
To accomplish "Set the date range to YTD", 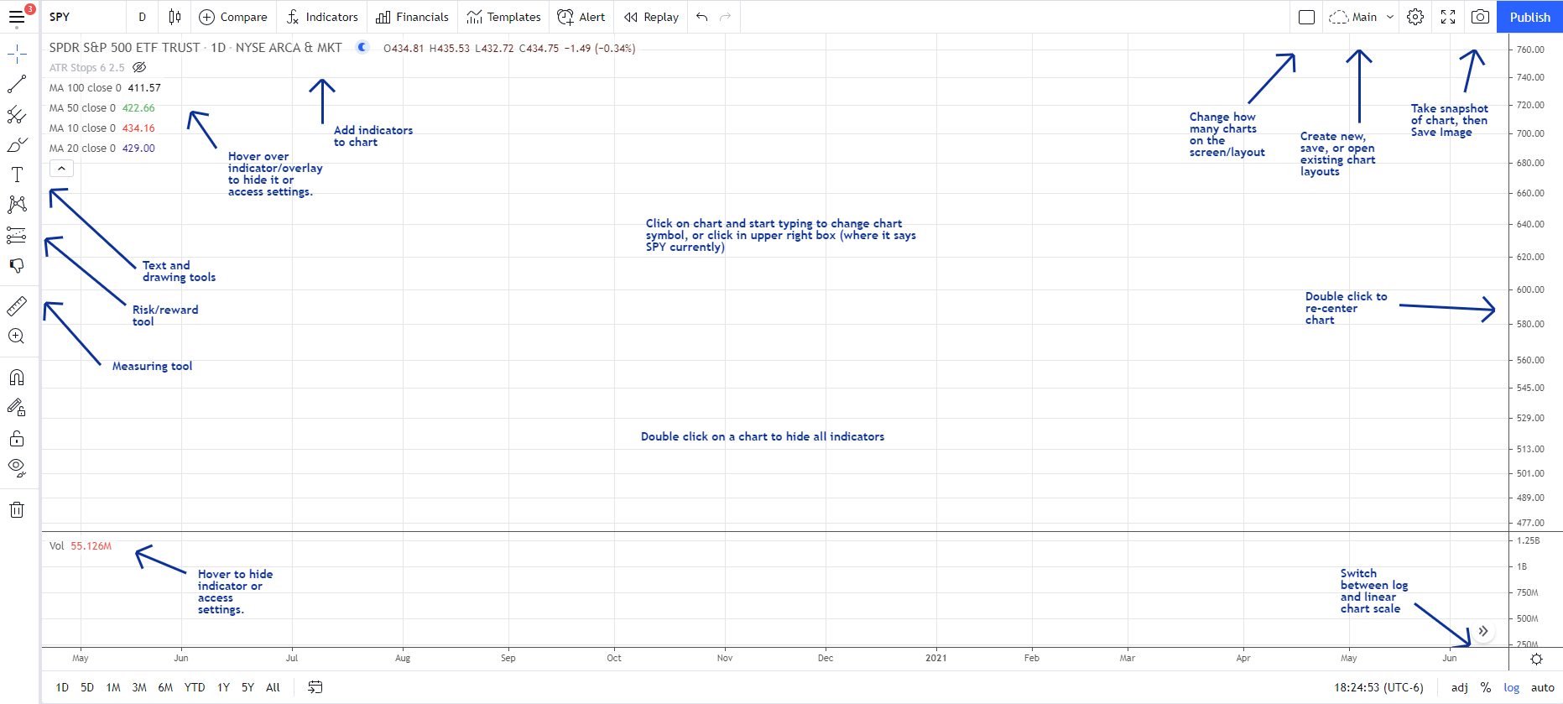I will point(195,687).
